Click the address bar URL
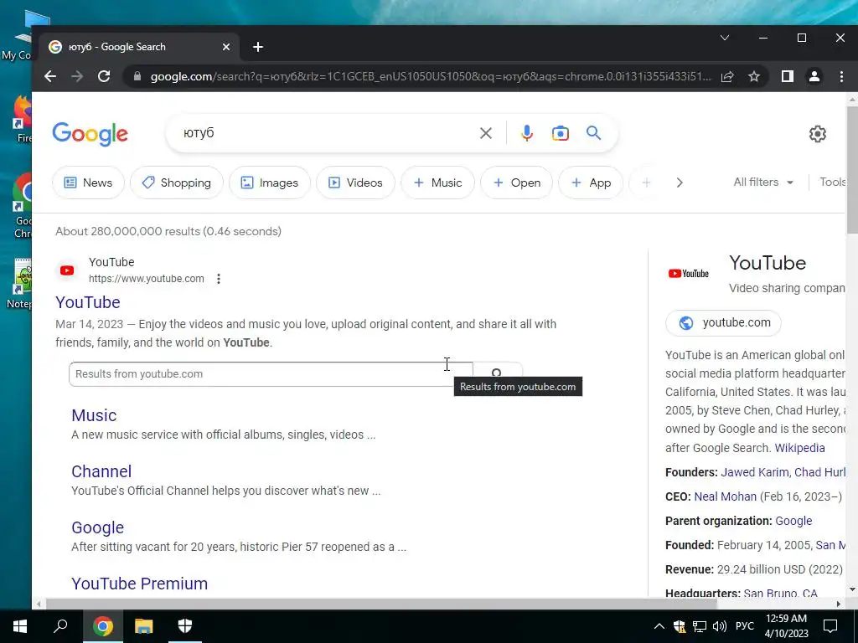Viewport: 858px width, 643px height. tap(431, 76)
